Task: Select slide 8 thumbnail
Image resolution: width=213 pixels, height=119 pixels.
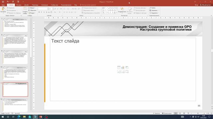Action: (15, 41)
